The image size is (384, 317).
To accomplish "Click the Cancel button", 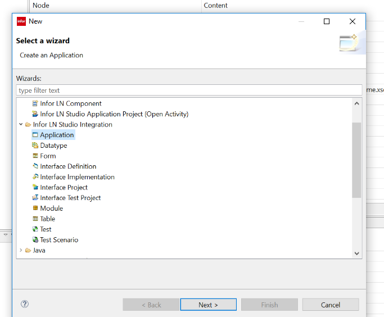I will [x=331, y=305].
